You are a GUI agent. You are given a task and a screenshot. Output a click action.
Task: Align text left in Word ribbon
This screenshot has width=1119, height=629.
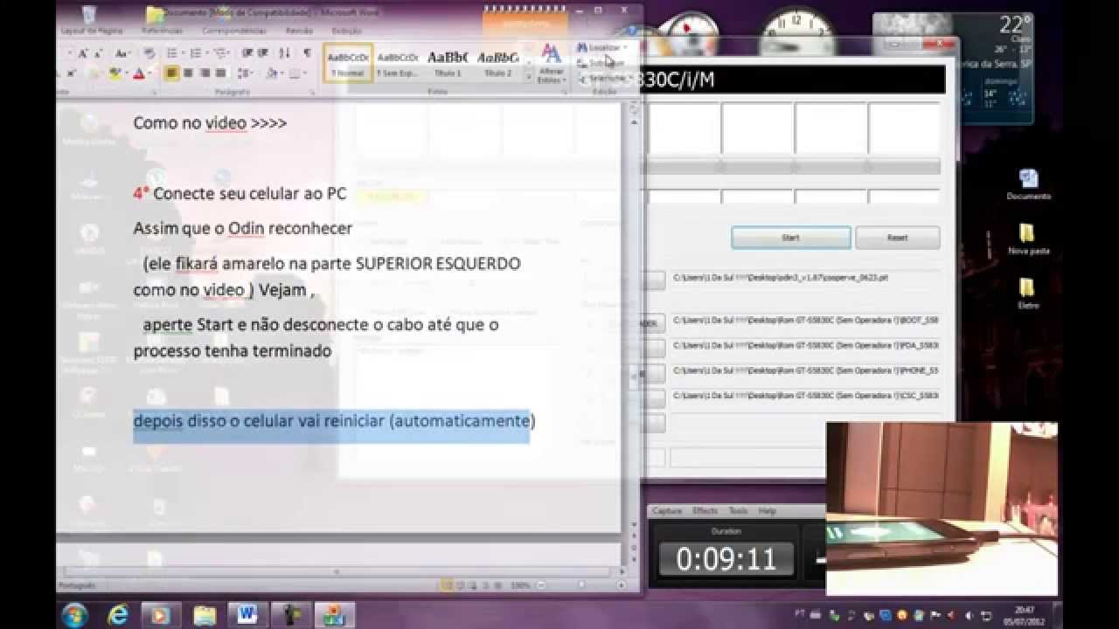pyautogui.click(x=172, y=73)
